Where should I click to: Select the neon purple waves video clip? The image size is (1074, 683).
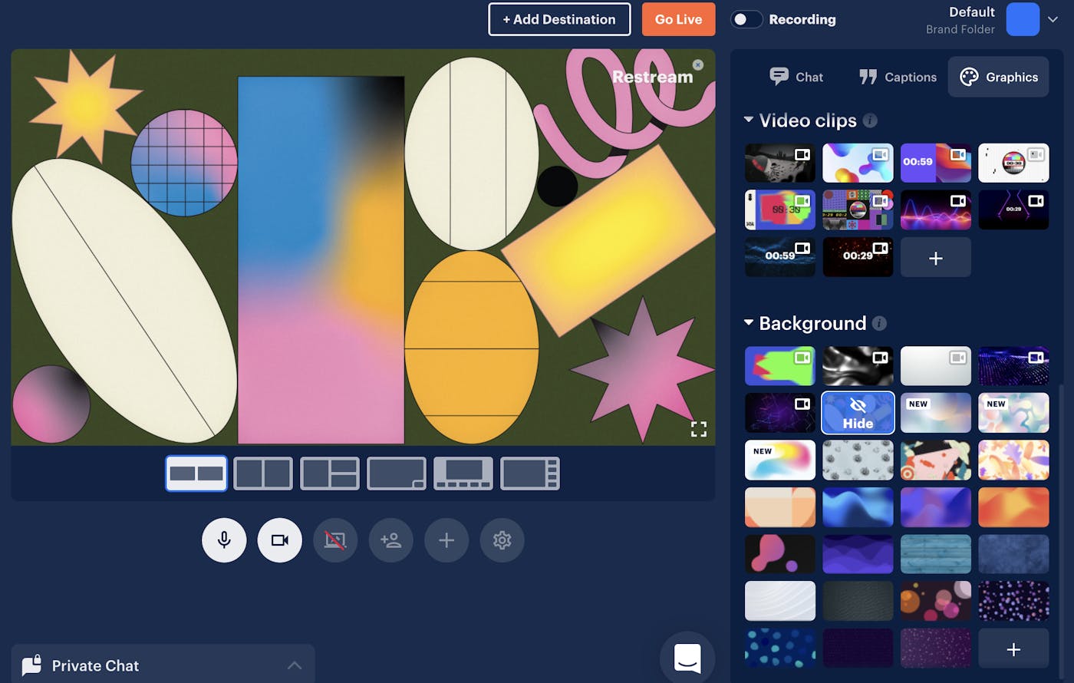click(936, 210)
